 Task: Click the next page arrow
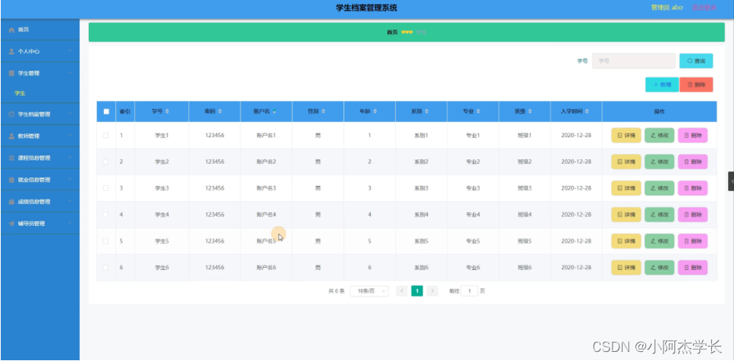[x=432, y=290]
